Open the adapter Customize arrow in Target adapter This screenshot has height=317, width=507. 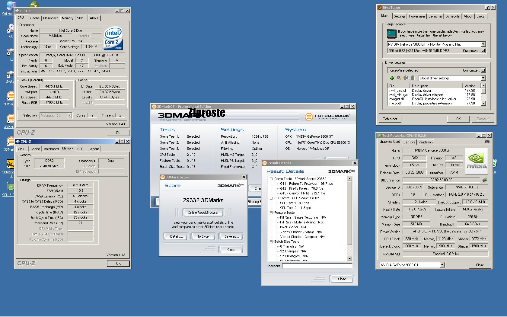[x=483, y=51]
